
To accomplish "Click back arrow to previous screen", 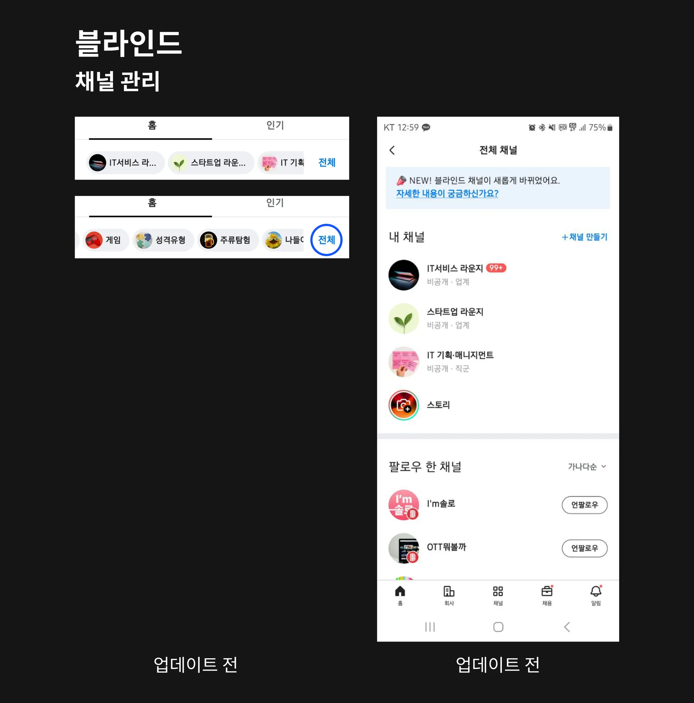I will [x=394, y=151].
